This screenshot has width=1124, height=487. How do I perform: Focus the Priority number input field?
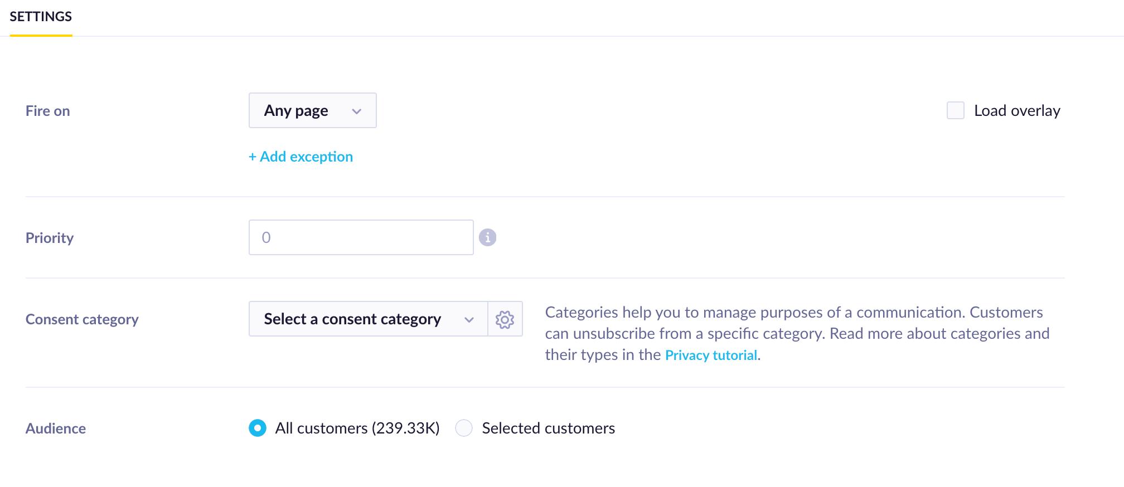[361, 237]
